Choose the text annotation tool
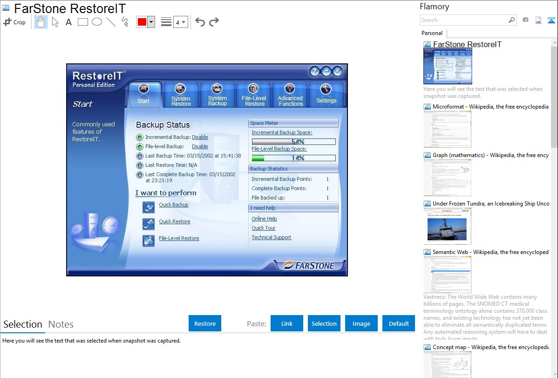Image resolution: width=558 pixels, height=378 pixels. (x=68, y=22)
